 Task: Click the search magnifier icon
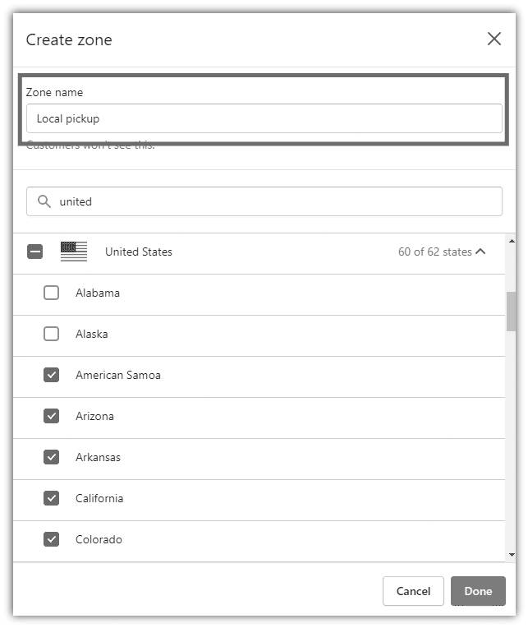click(x=44, y=201)
